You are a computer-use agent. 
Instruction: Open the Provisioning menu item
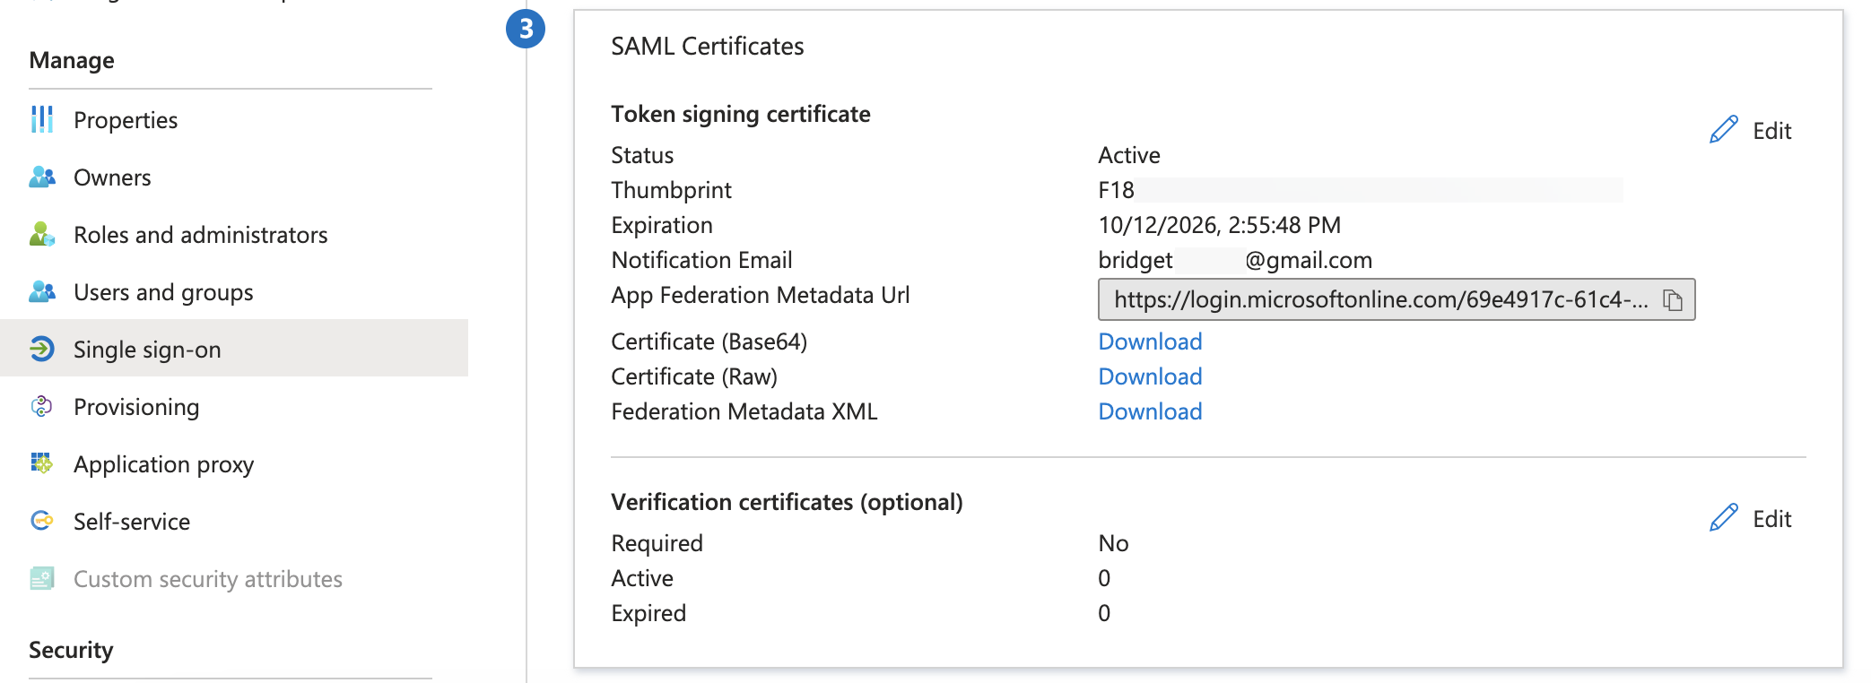[x=136, y=407]
